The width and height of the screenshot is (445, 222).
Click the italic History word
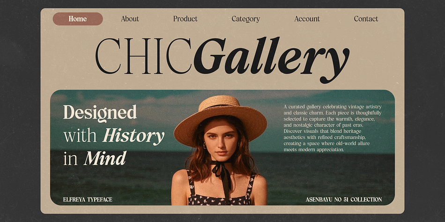point(133,136)
